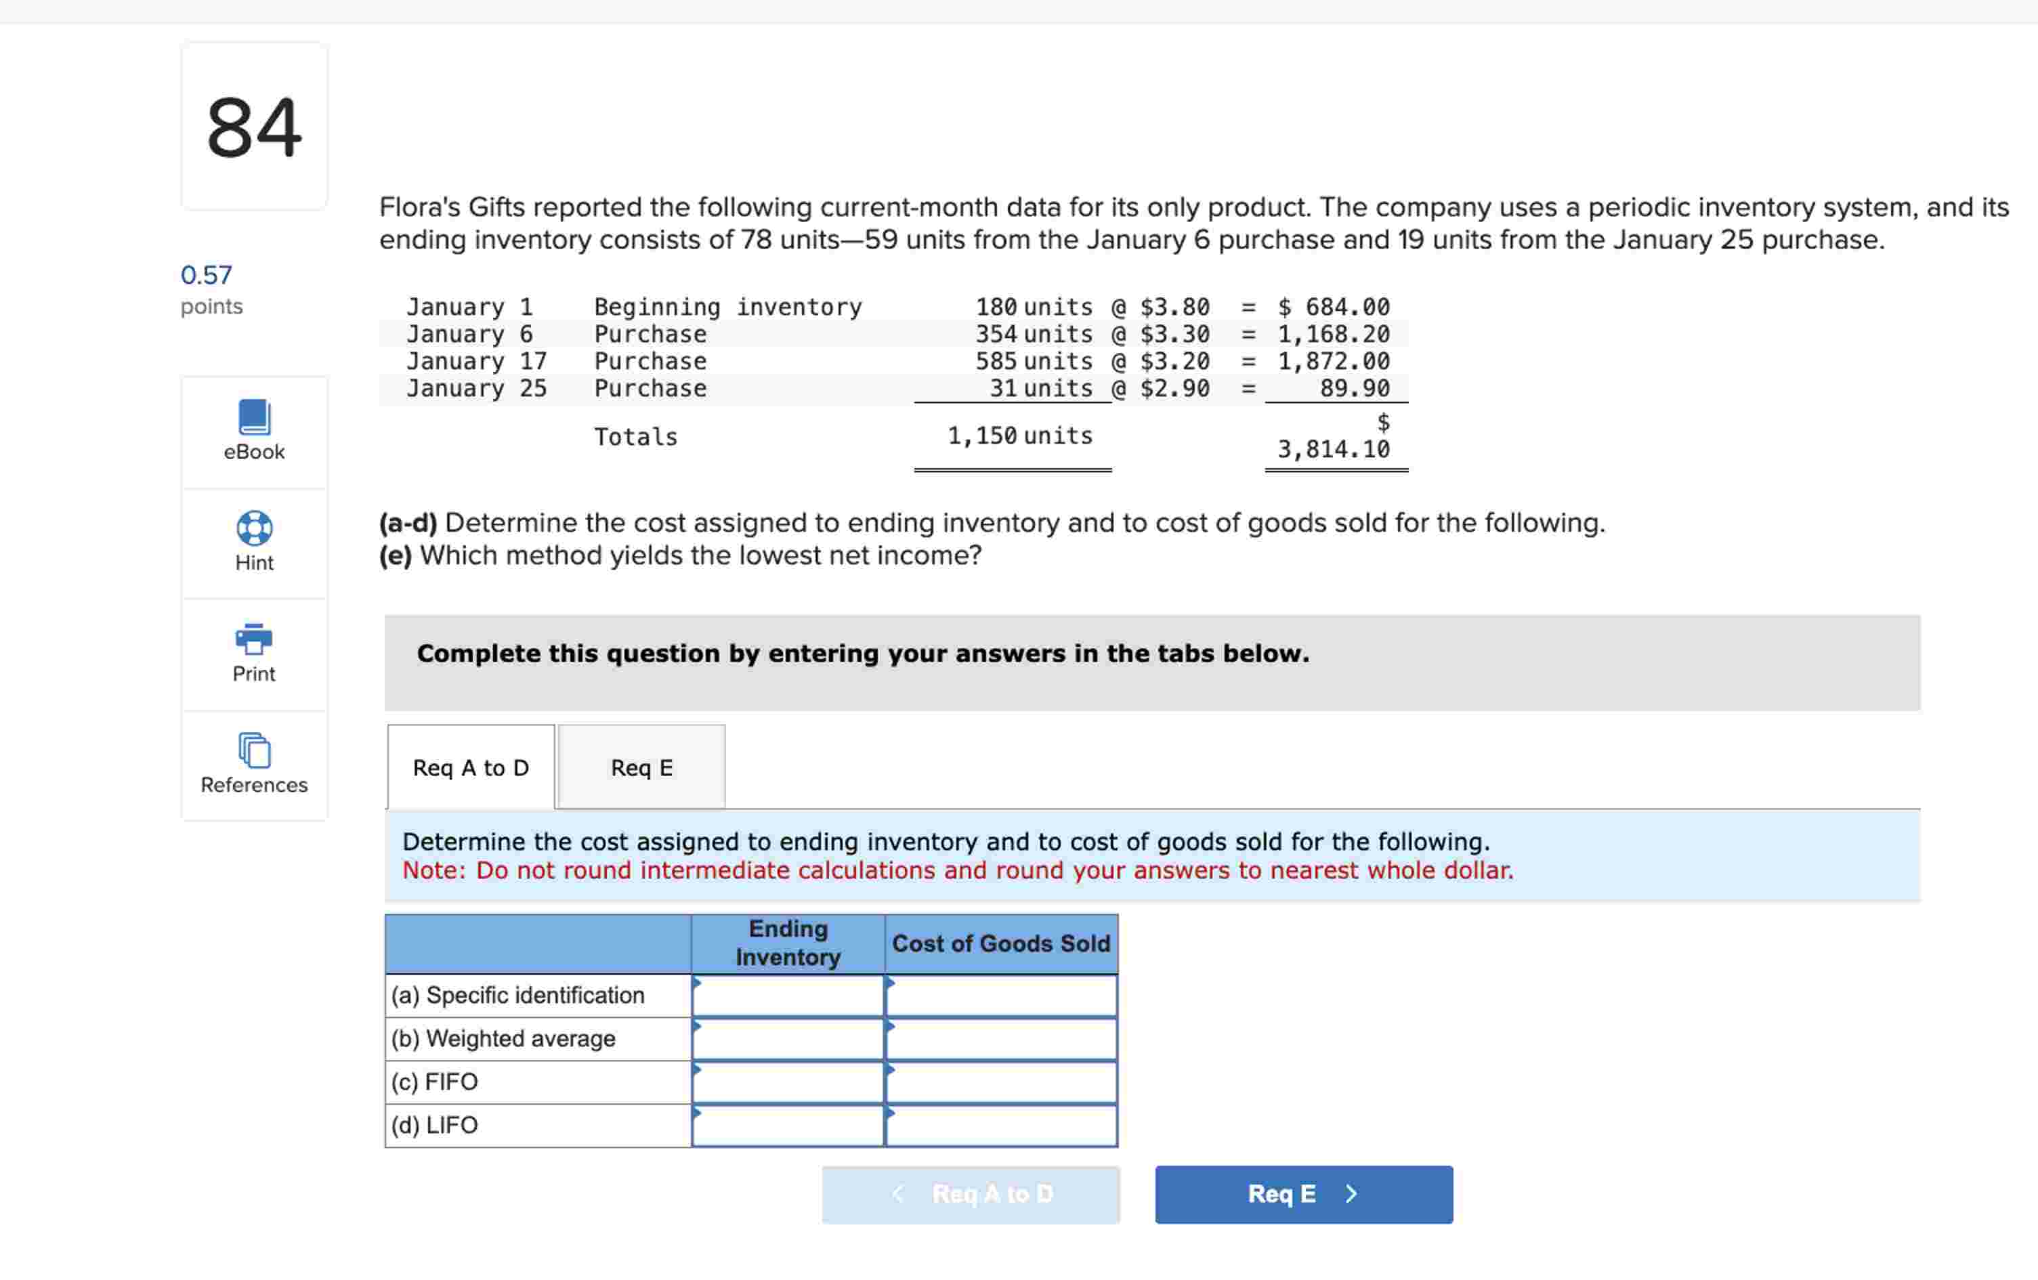The width and height of the screenshot is (2038, 1280).
Task: Select the Req A to D tab
Action: (471, 767)
